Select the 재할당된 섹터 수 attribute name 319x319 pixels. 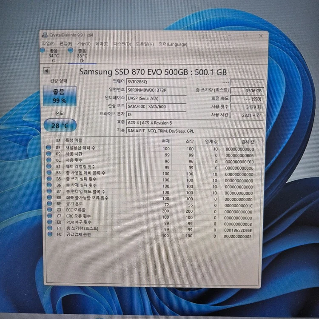click(x=80, y=148)
